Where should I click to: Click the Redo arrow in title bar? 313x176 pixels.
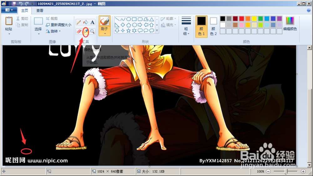tap(27, 3)
